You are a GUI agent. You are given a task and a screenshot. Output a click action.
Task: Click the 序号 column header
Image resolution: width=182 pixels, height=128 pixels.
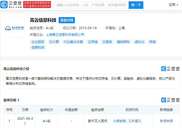(9, 110)
